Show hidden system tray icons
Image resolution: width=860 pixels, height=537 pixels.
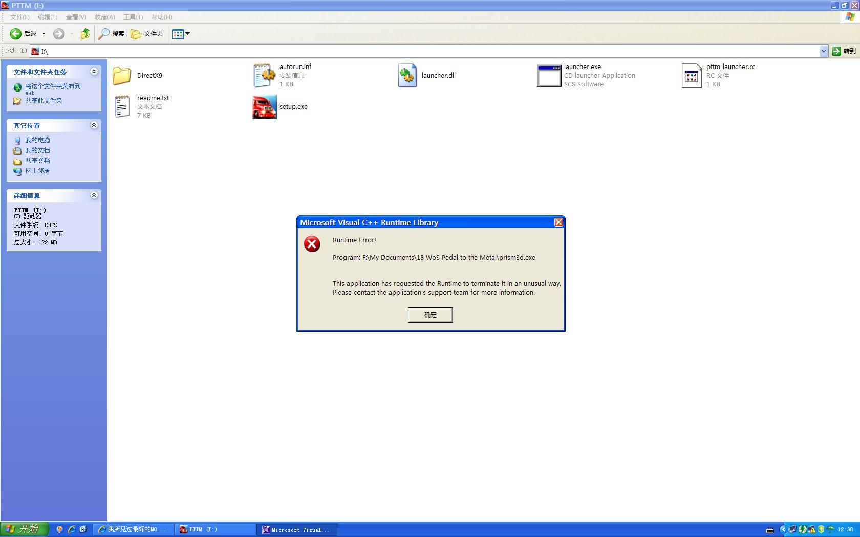click(783, 529)
